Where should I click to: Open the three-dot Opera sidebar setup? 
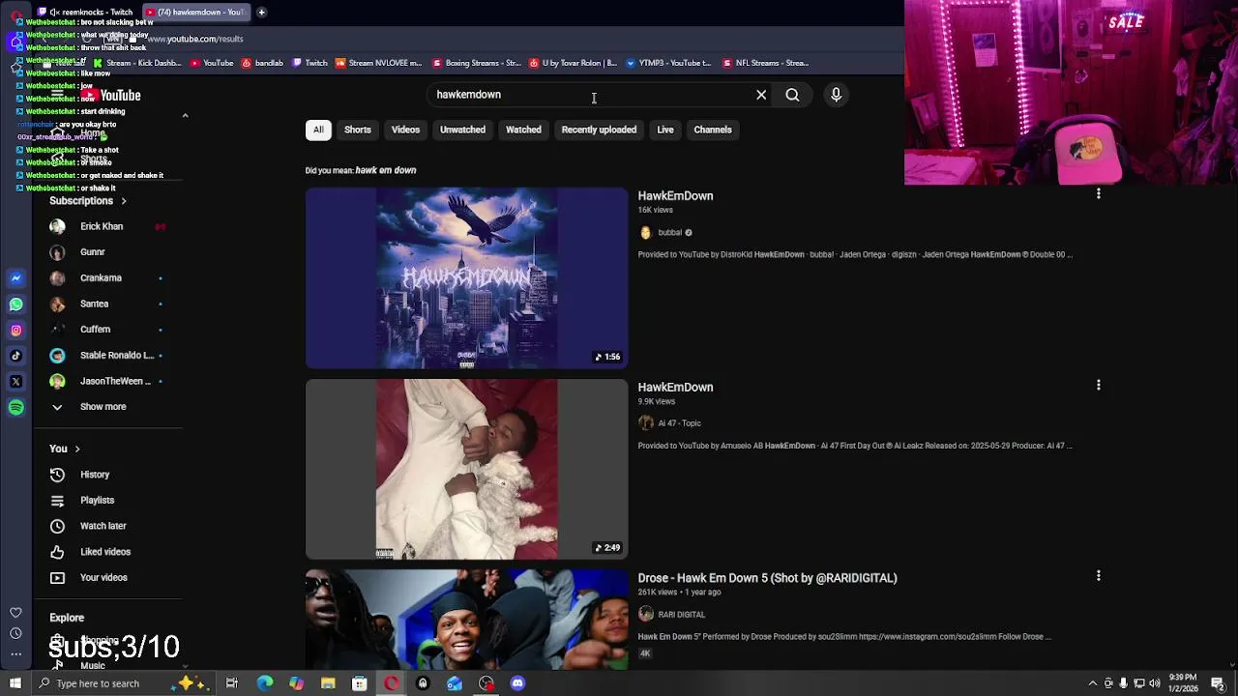15,654
